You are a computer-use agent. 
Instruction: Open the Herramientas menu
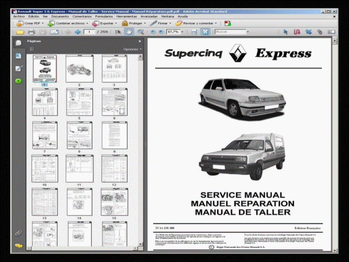point(127,17)
